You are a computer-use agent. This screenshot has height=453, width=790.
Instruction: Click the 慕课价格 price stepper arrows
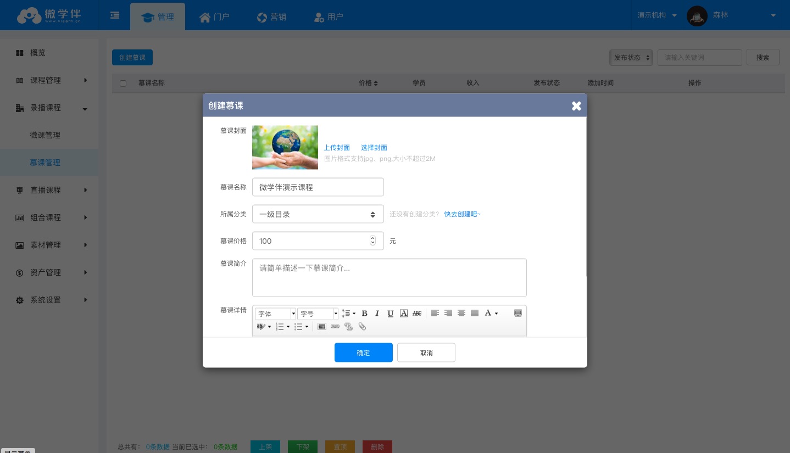[373, 241]
